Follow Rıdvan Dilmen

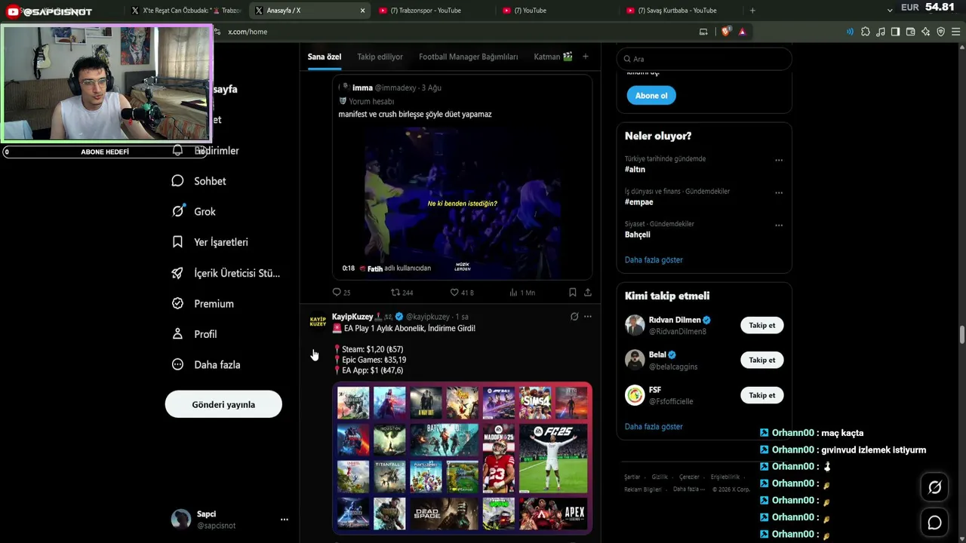(762, 325)
